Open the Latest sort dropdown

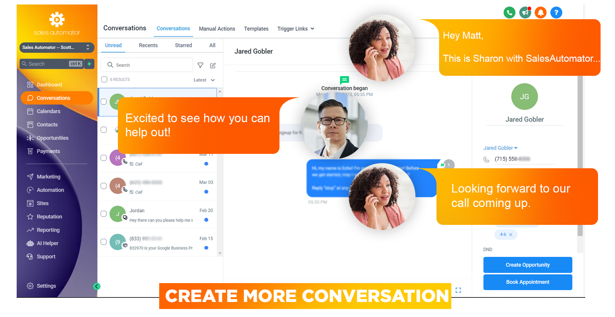[204, 80]
